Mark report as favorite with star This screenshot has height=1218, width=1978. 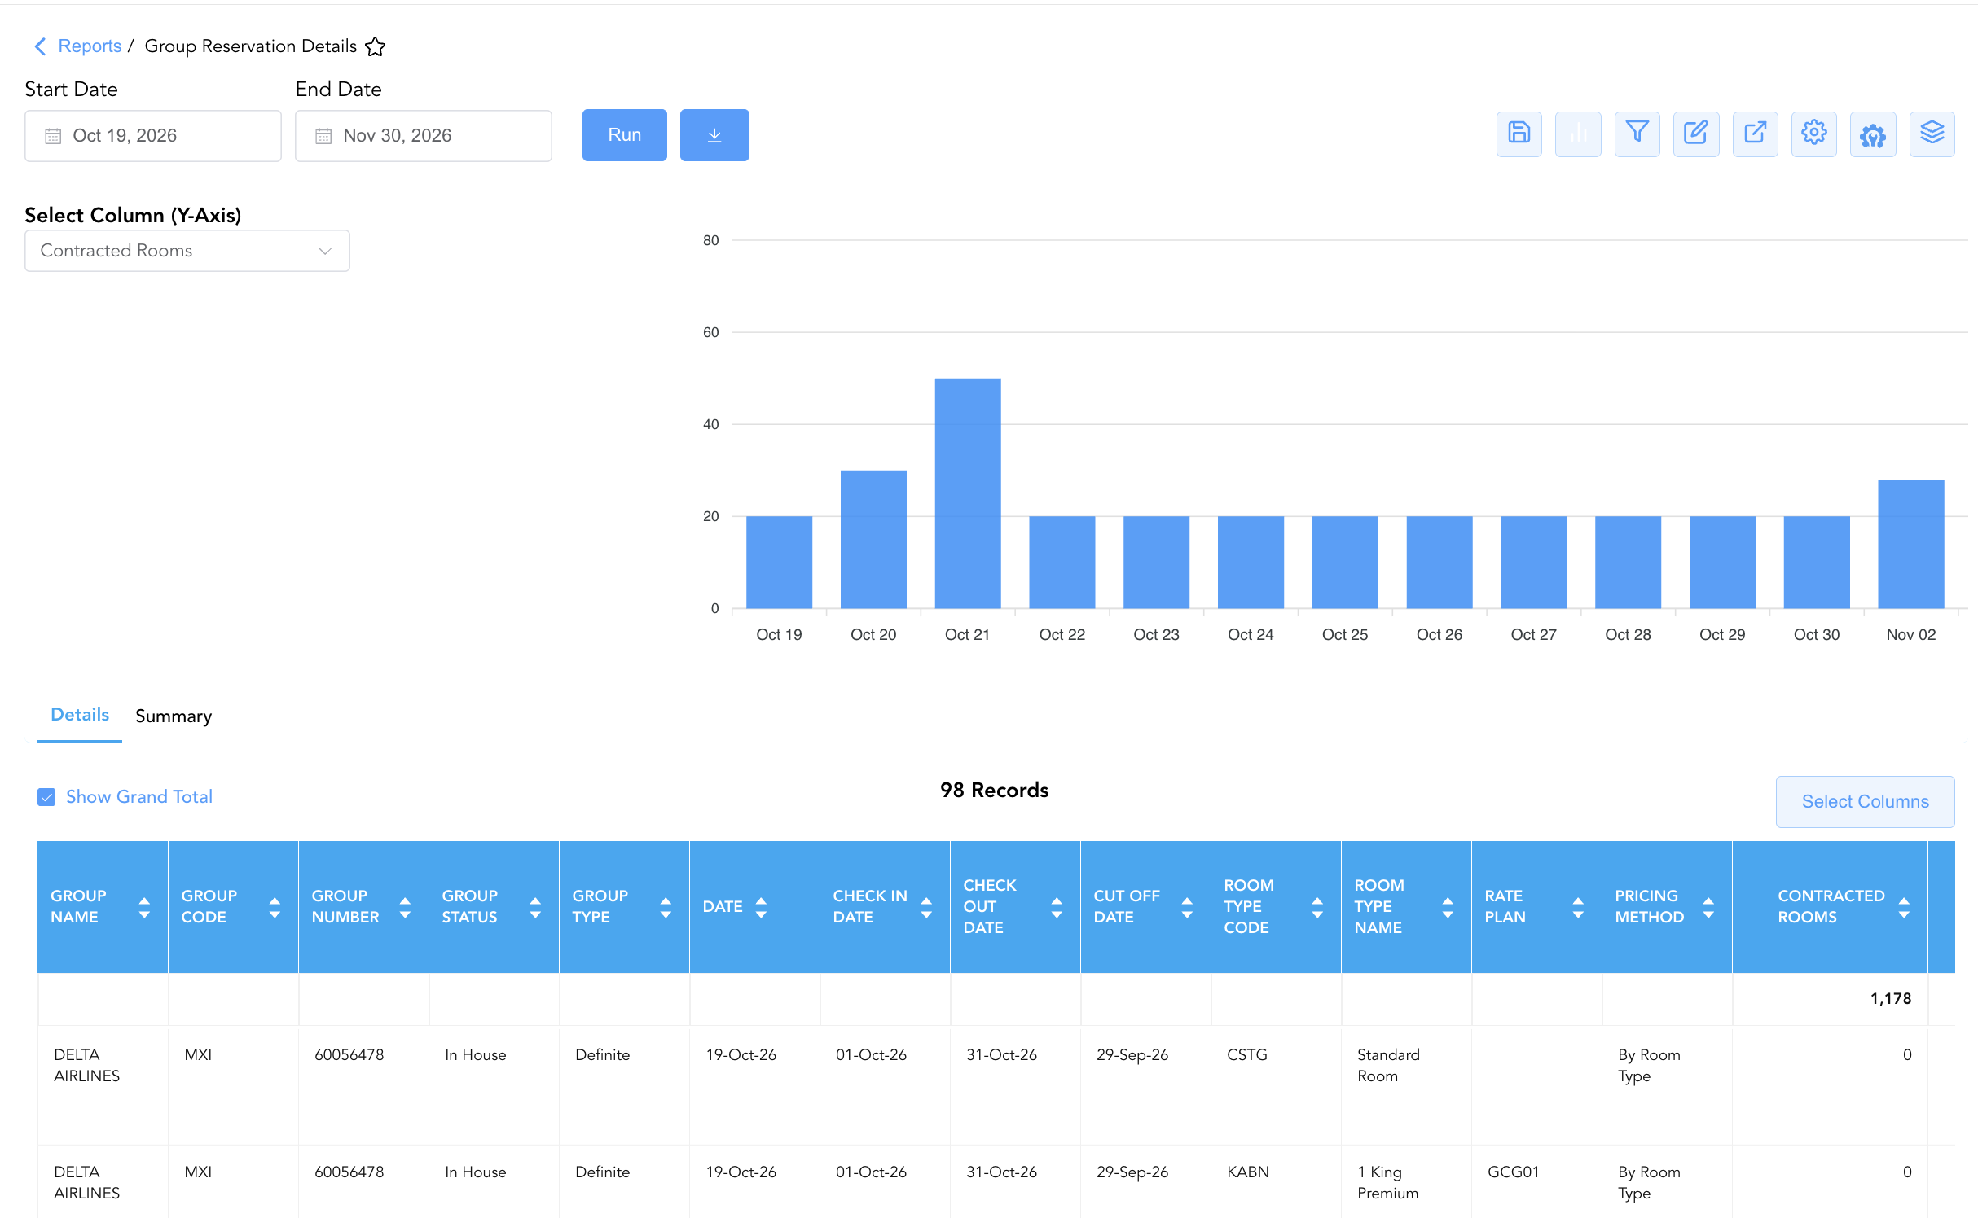(375, 46)
